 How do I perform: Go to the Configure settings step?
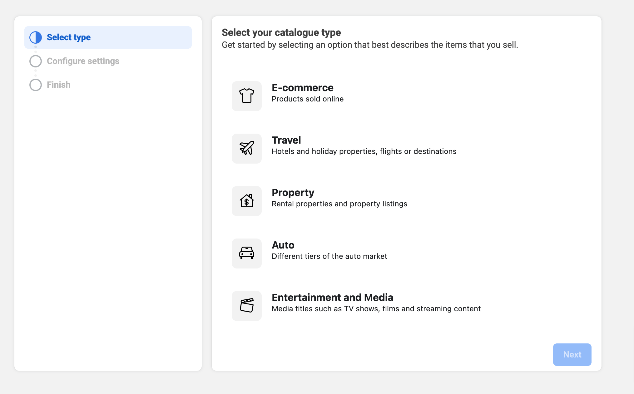(83, 61)
